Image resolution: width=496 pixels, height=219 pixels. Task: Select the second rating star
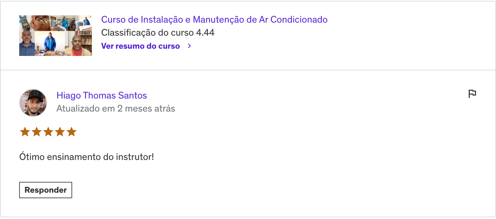pos(37,132)
